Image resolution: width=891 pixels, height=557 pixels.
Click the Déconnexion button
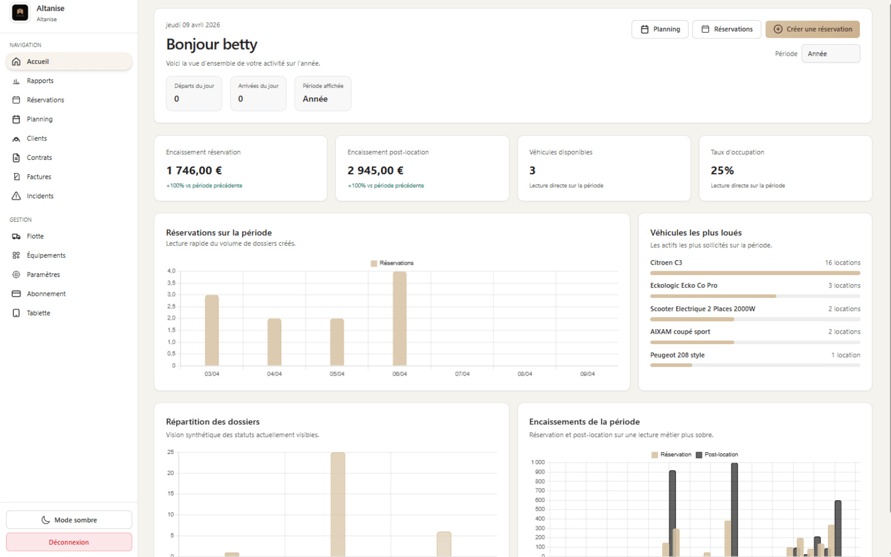[x=69, y=542]
